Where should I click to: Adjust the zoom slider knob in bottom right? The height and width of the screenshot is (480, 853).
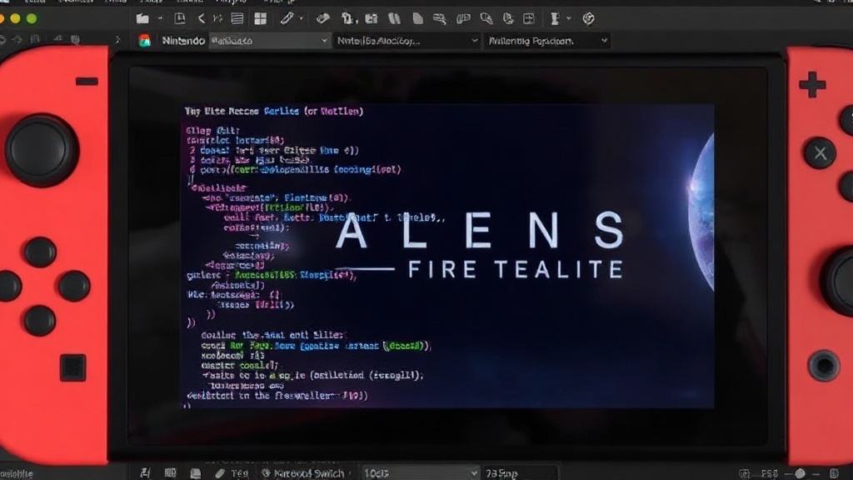tap(800, 474)
